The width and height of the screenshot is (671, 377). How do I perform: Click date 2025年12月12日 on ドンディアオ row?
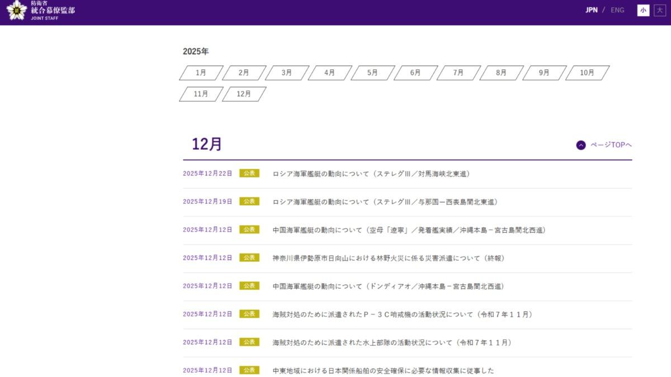pyautogui.click(x=207, y=286)
